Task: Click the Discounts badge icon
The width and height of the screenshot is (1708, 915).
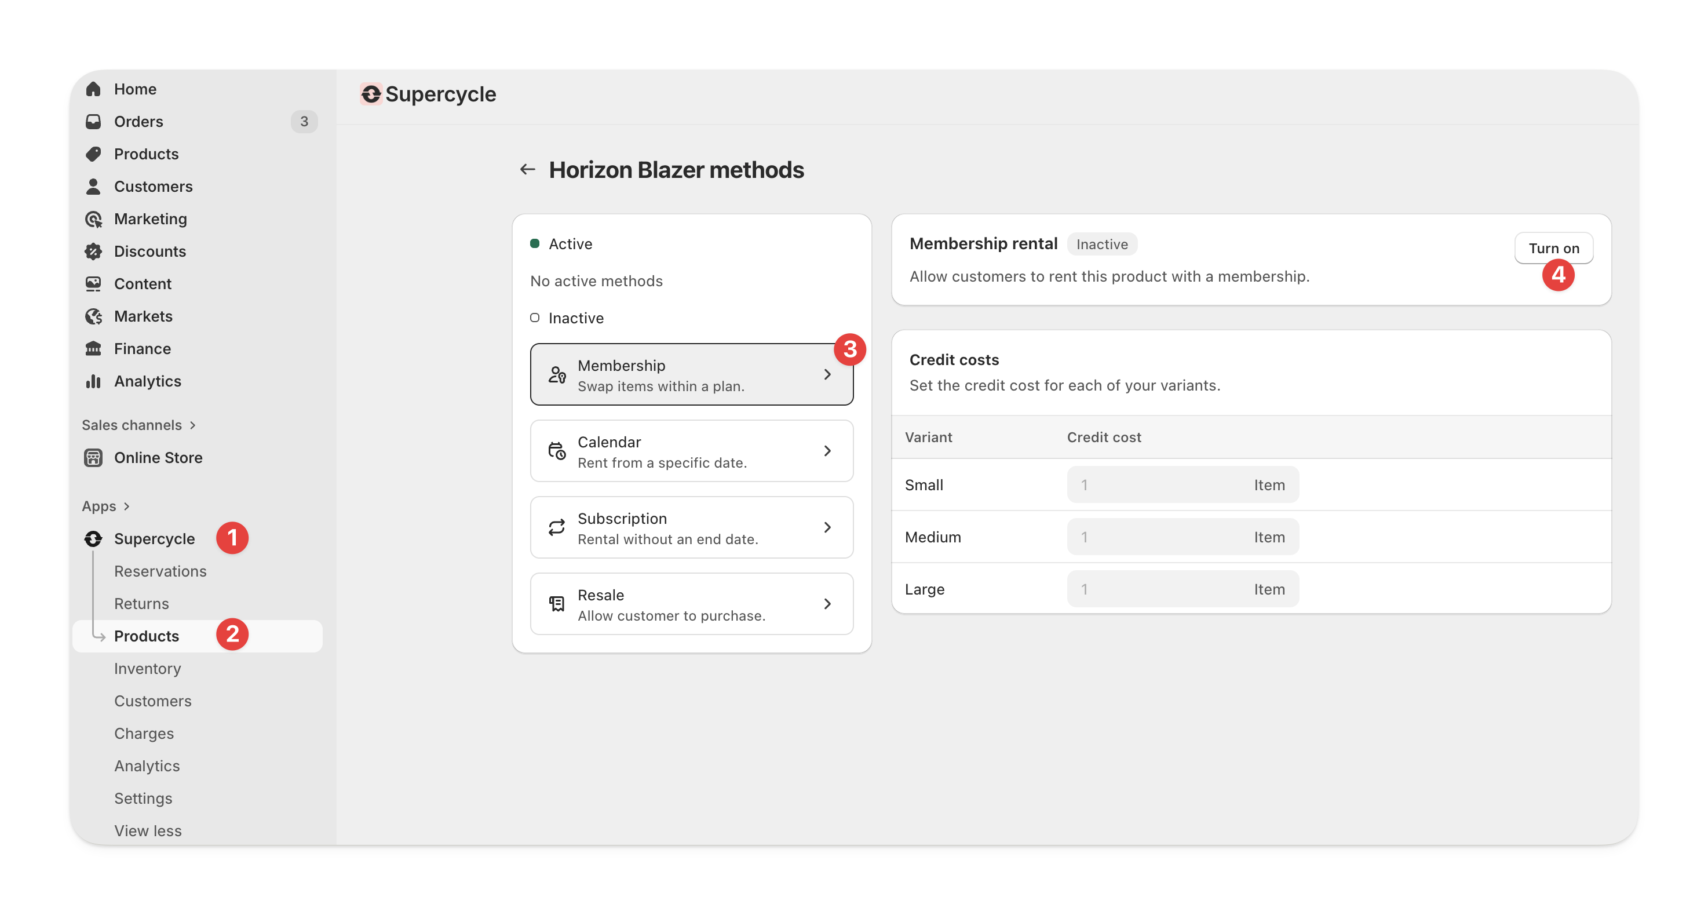Action: 93,251
